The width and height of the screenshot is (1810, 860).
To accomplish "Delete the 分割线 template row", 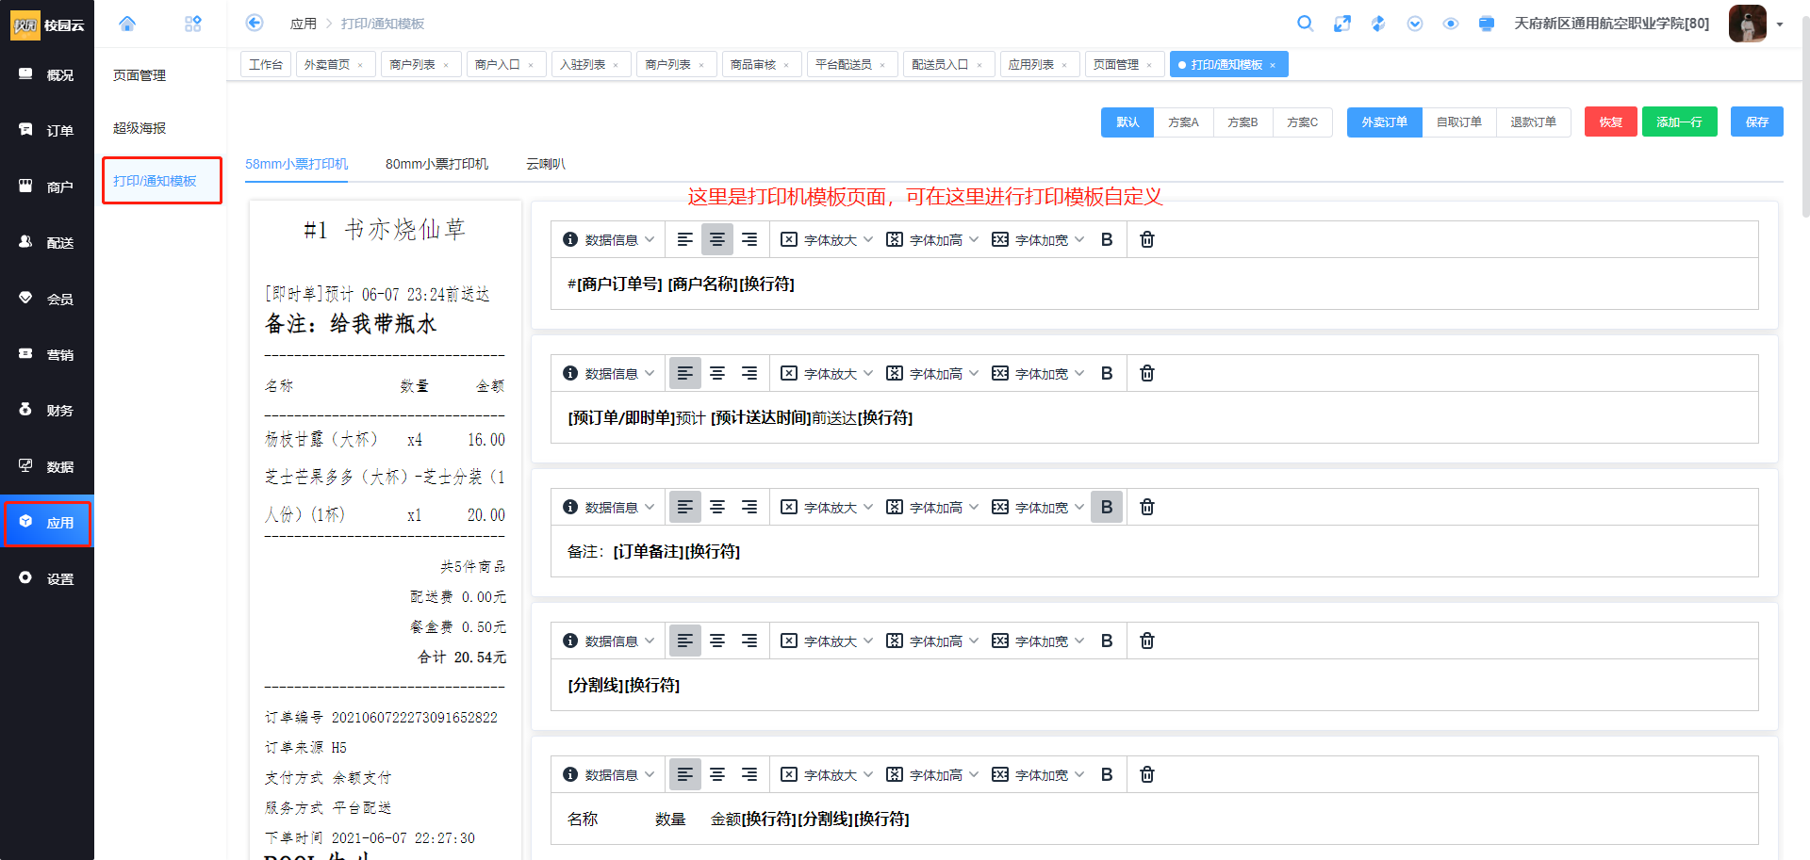I will click(1147, 641).
